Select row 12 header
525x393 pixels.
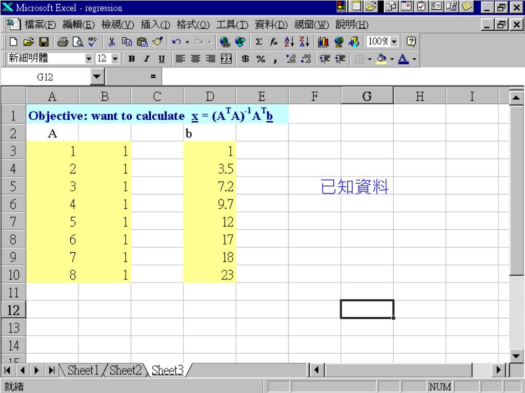click(13, 310)
